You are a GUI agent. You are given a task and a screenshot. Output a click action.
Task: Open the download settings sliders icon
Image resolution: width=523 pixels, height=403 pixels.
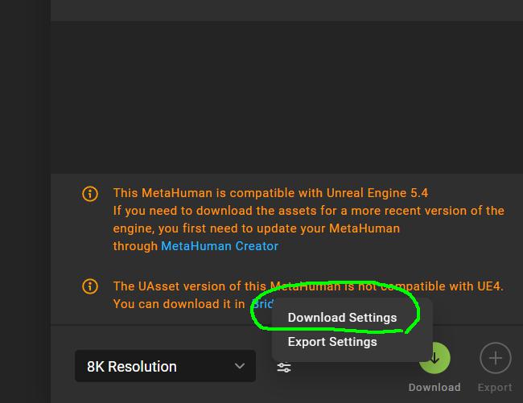click(x=284, y=368)
